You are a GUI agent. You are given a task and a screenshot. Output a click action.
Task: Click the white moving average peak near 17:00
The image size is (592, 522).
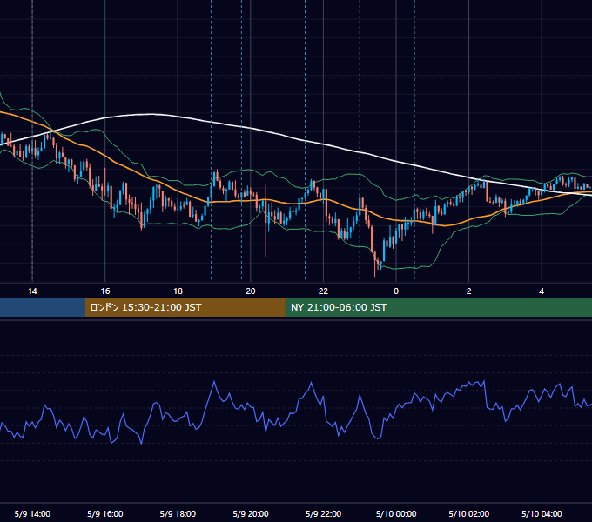pos(151,114)
